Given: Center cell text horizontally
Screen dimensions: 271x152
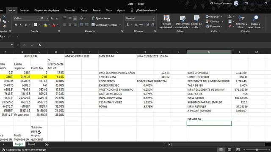Looking at the screenshot, I should [70, 25].
